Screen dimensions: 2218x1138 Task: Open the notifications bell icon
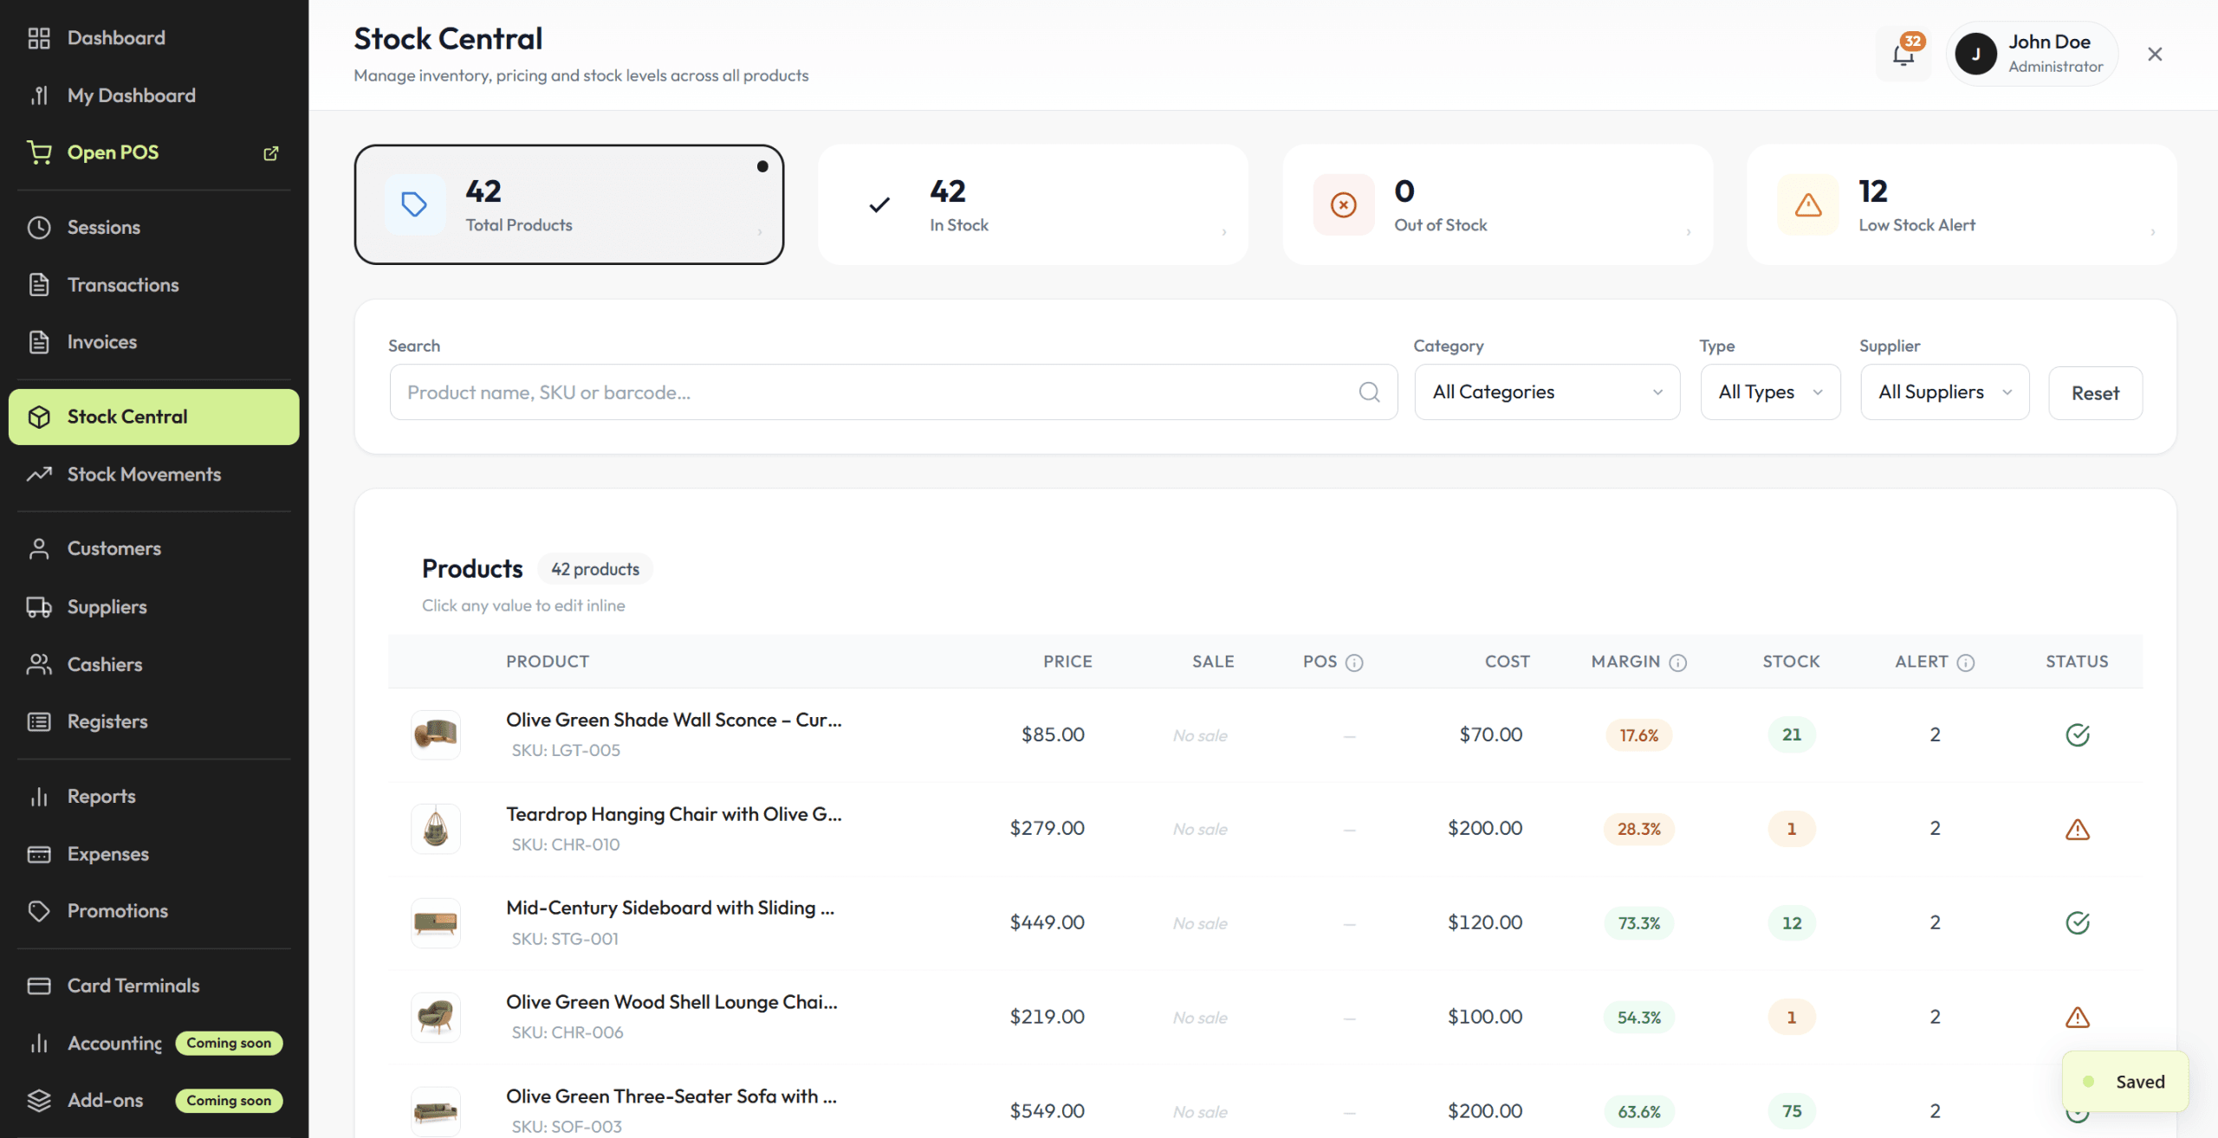[x=1903, y=55]
